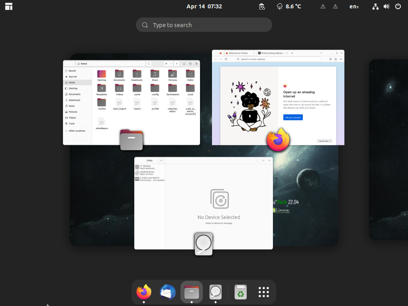Click the Type to search field
Screen dimensions: 408x306
point(204,25)
